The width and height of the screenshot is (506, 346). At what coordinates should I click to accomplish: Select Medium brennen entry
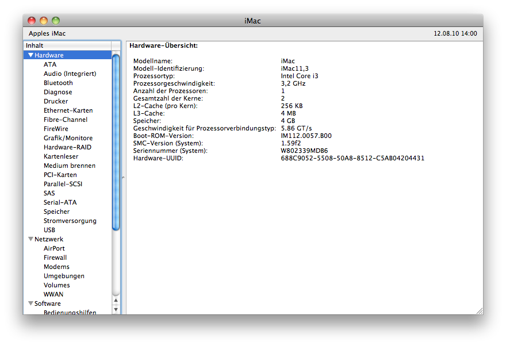pos(70,166)
